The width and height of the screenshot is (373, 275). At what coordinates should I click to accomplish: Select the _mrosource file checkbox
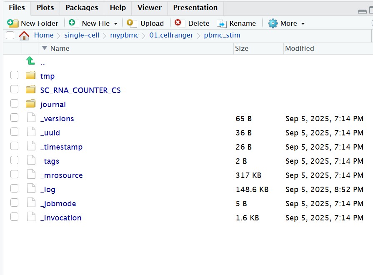[x=14, y=174]
